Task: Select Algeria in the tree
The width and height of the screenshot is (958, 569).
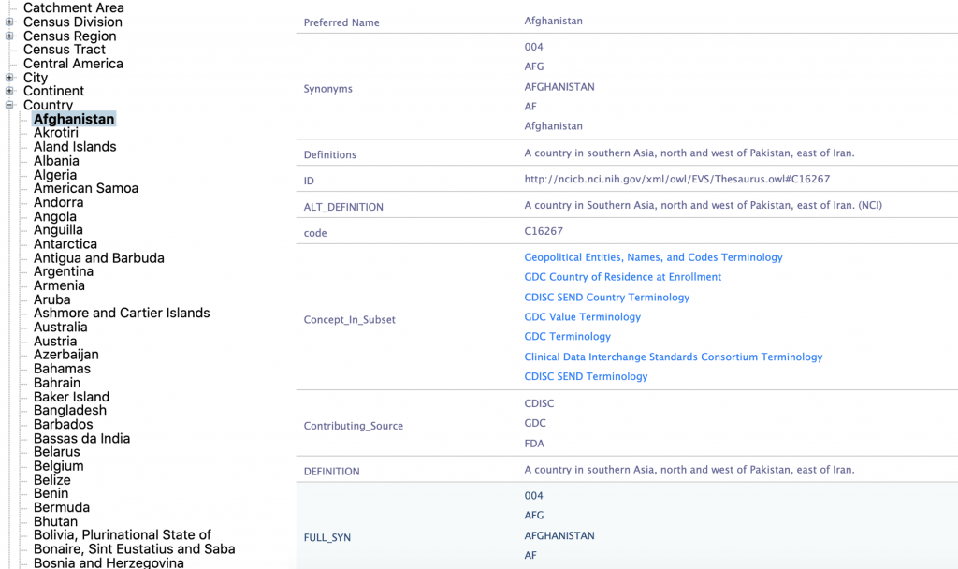Action: [x=55, y=175]
